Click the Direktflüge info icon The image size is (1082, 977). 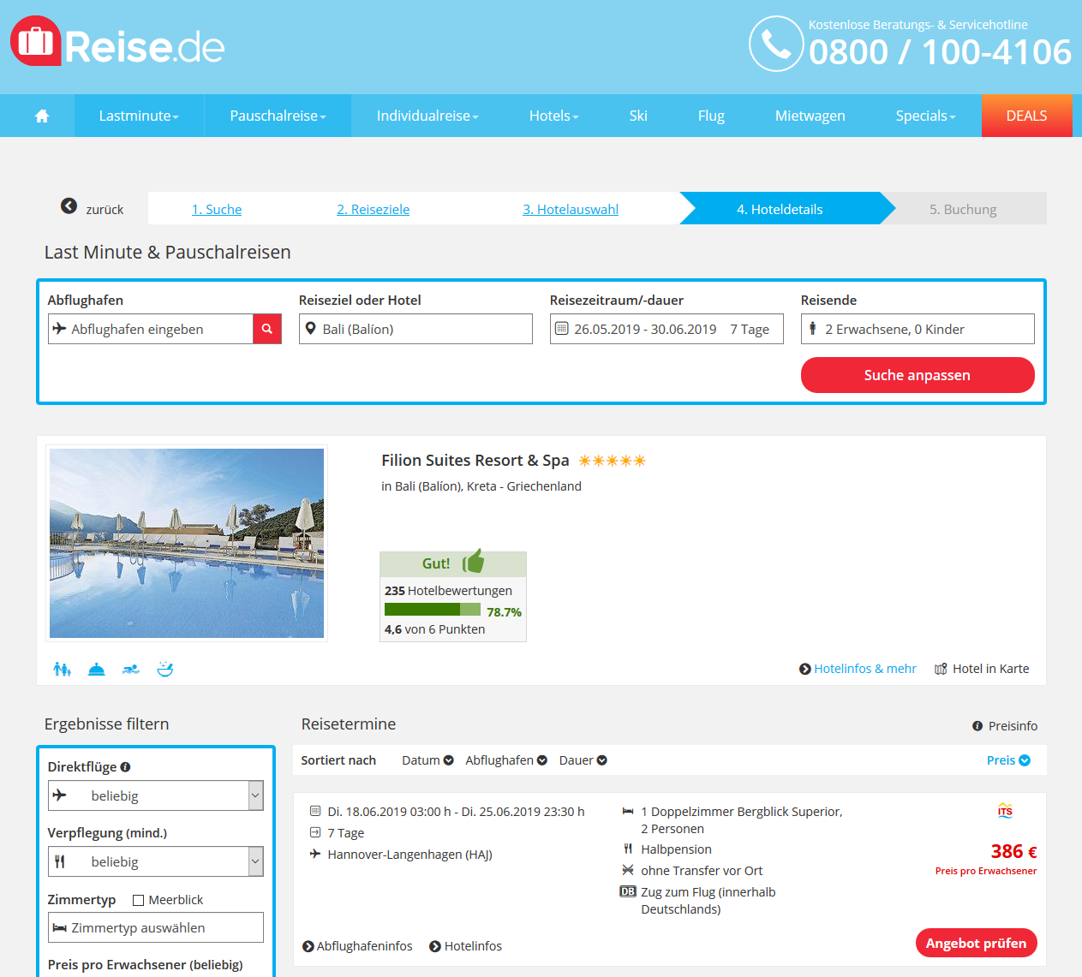coord(125,767)
